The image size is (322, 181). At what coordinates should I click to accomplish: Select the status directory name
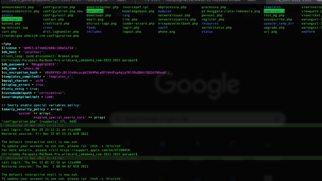coord(207,32)
